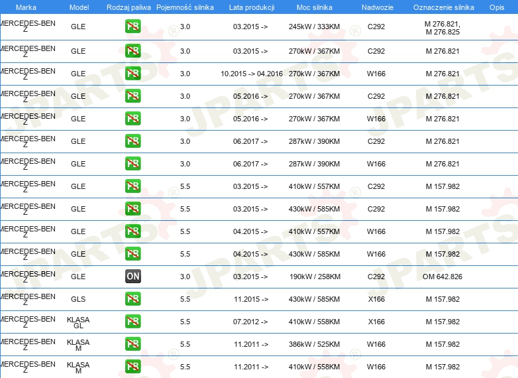The height and width of the screenshot is (378, 518).
Task: Select the 190kW / 258KM power cell
Action: (315, 277)
